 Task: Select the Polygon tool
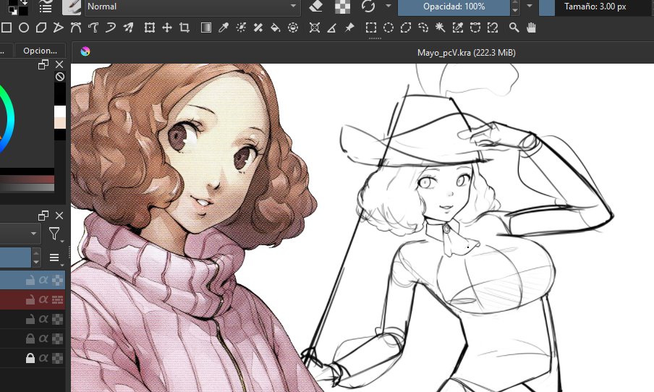click(x=41, y=28)
